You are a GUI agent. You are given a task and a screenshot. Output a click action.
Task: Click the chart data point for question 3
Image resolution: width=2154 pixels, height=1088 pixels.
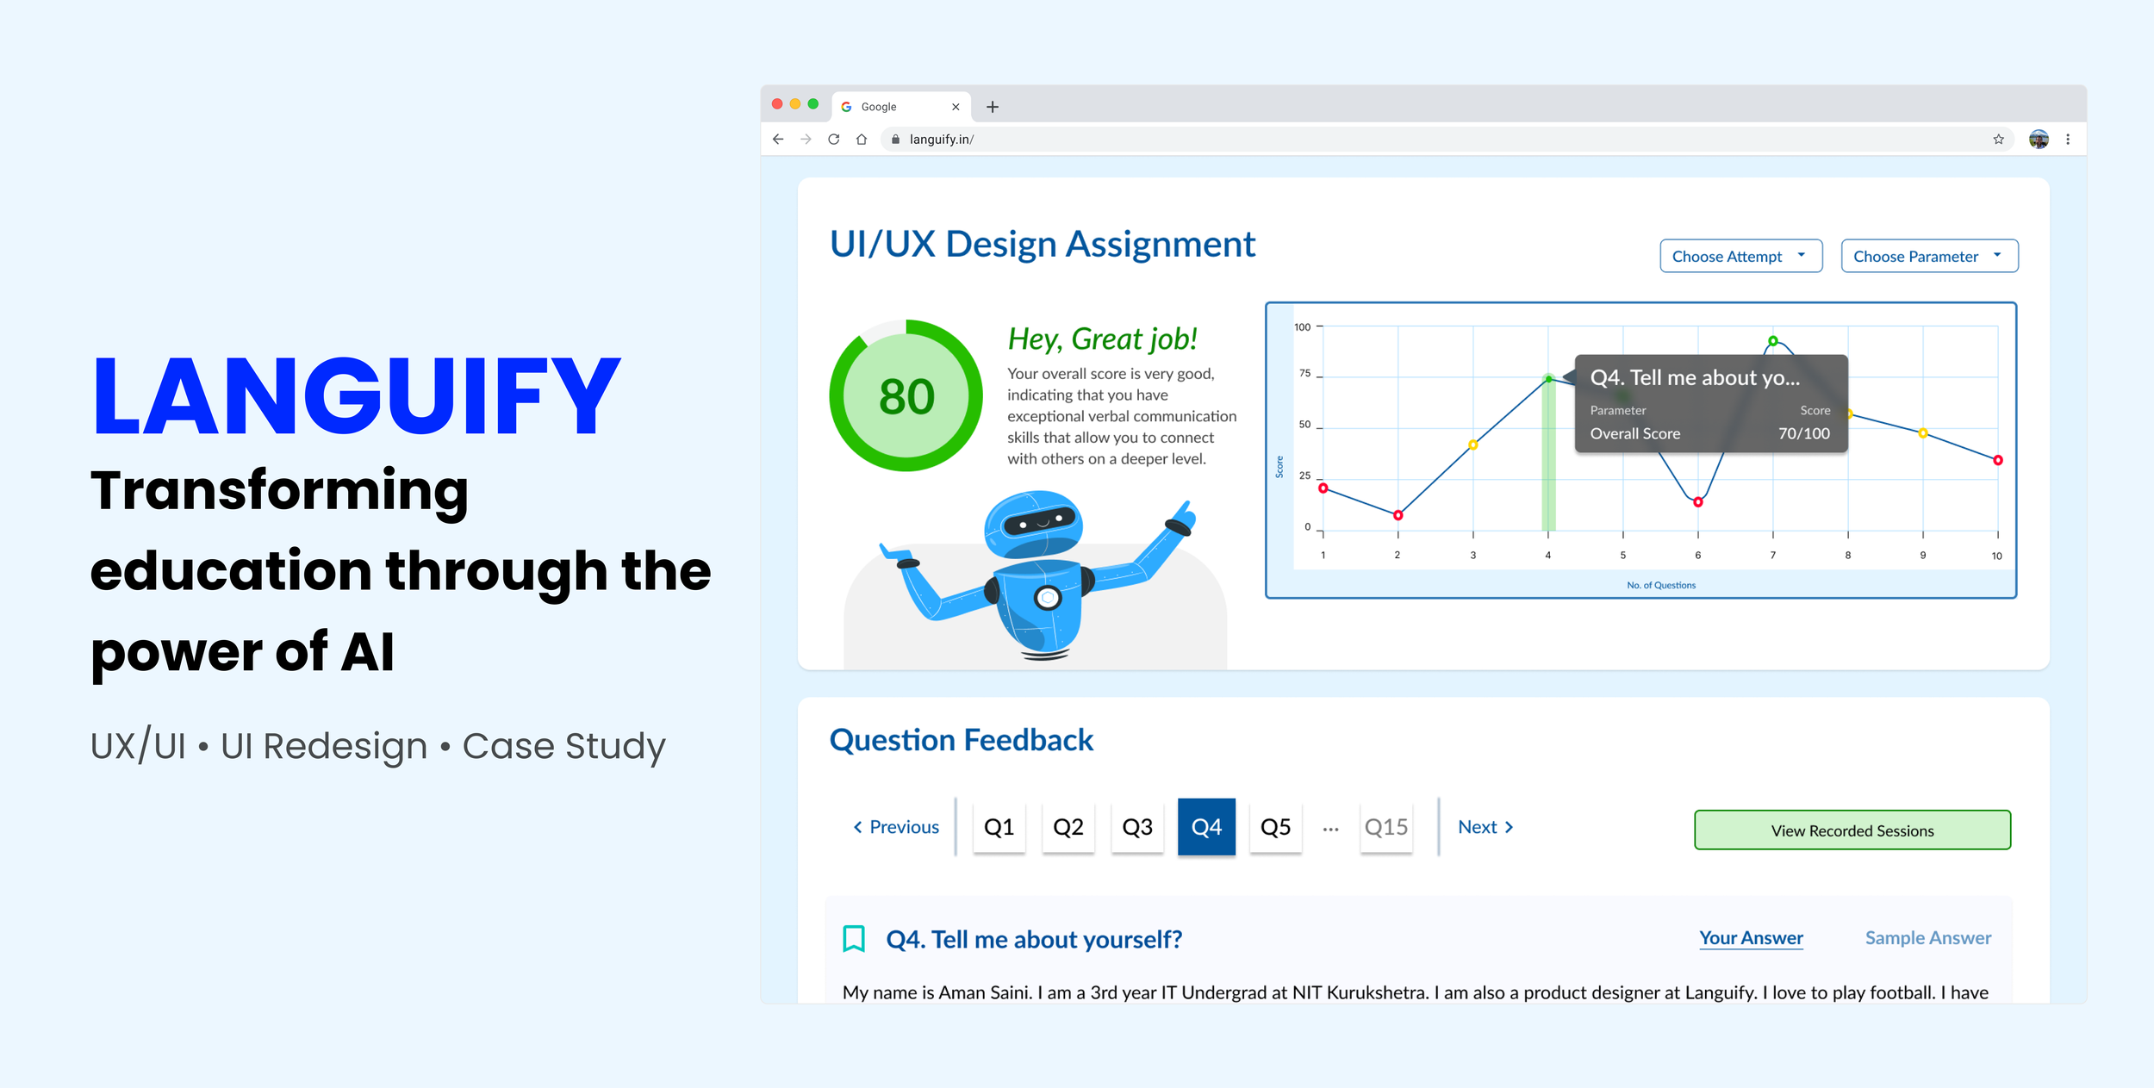pyautogui.click(x=1473, y=445)
